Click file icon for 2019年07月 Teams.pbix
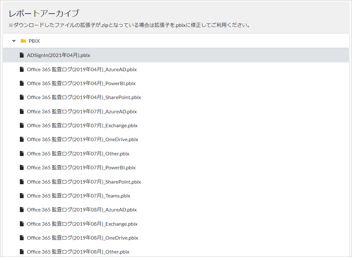This screenshot has width=352, height=257. [x=22, y=196]
